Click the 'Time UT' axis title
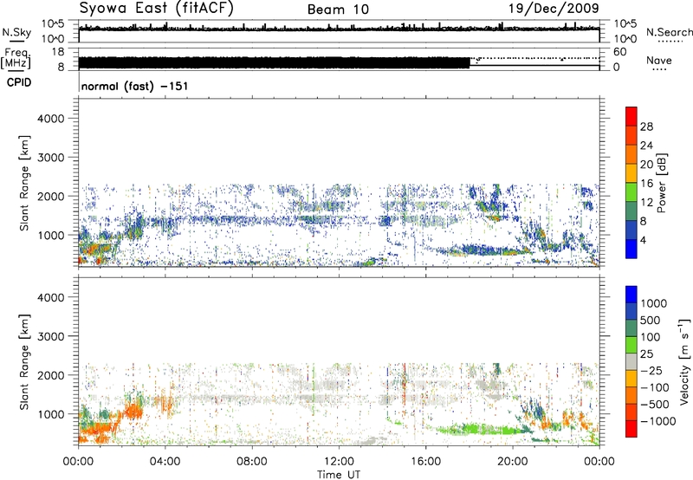Viewport: 693px width, 480px height. pyautogui.click(x=339, y=475)
